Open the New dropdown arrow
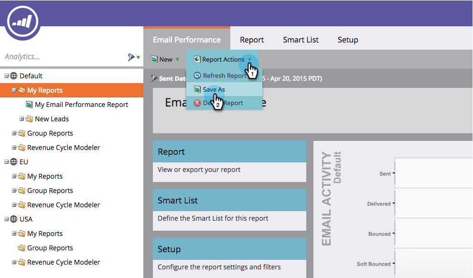 pyautogui.click(x=177, y=59)
